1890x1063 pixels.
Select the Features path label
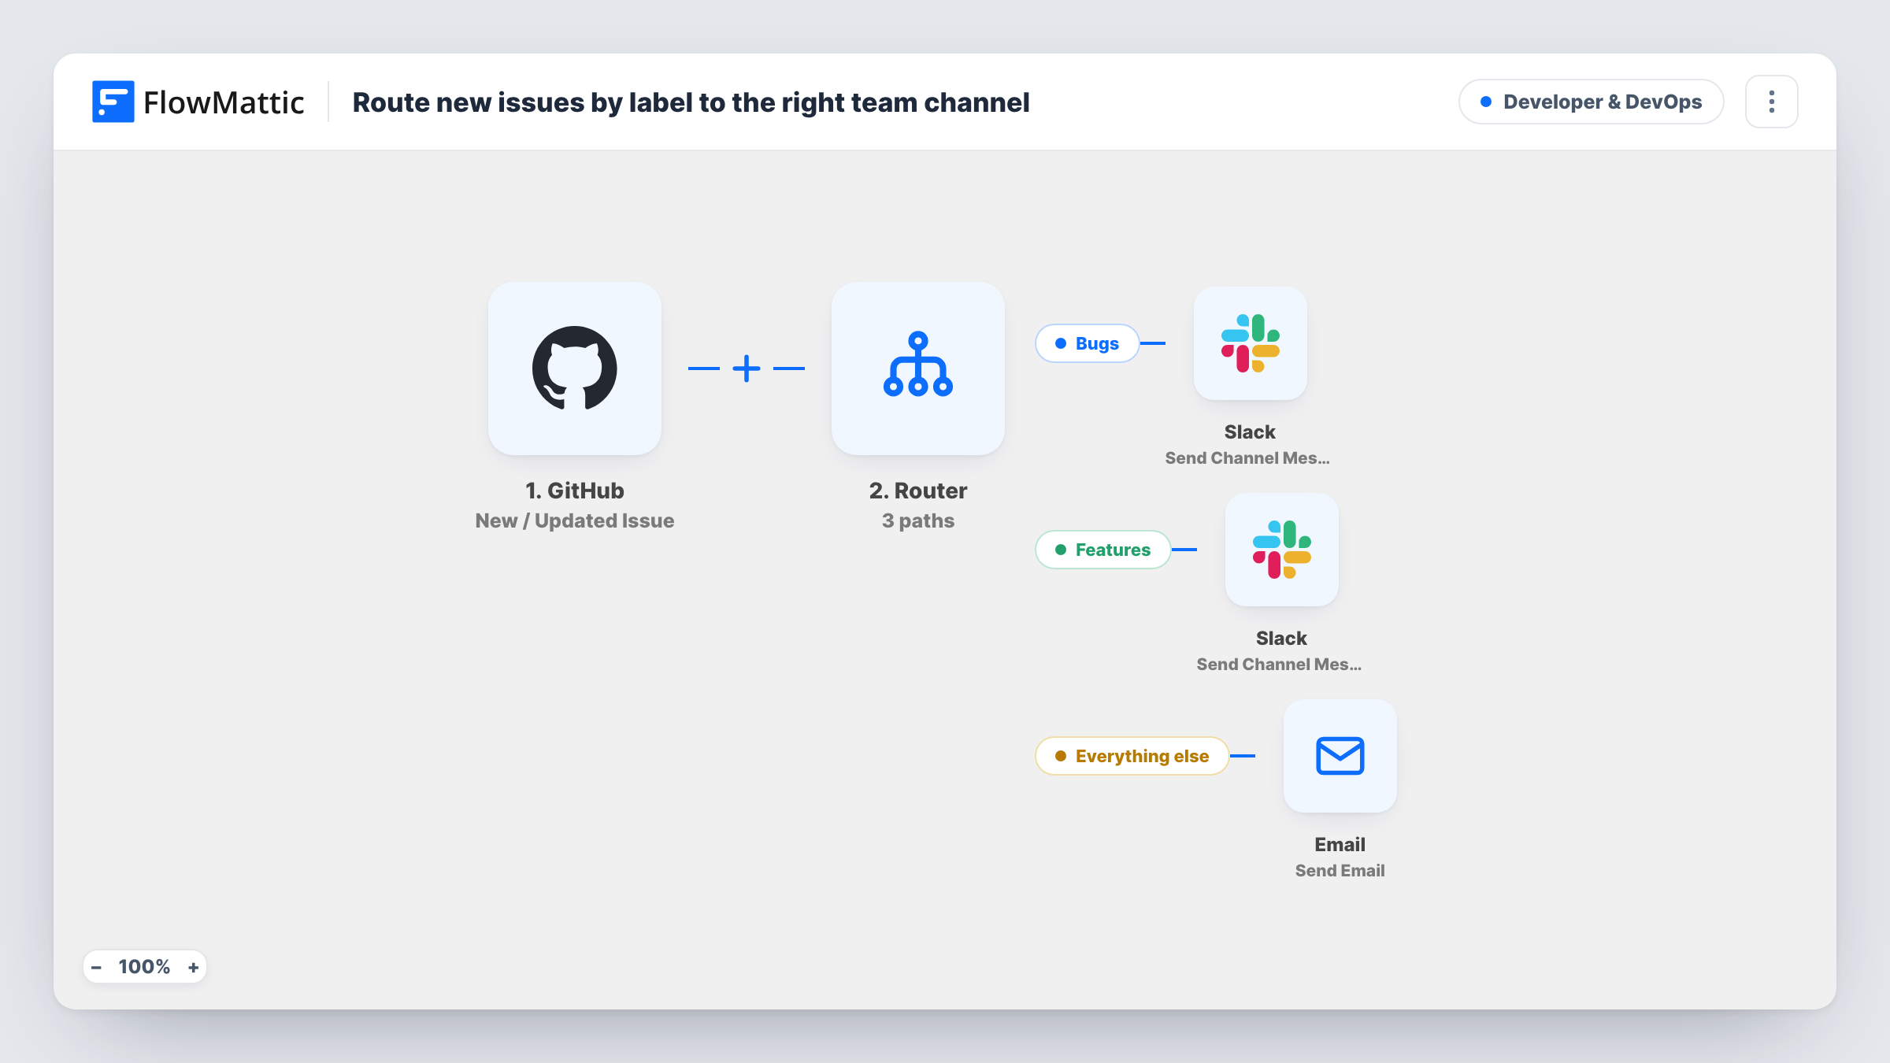[x=1102, y=550]
